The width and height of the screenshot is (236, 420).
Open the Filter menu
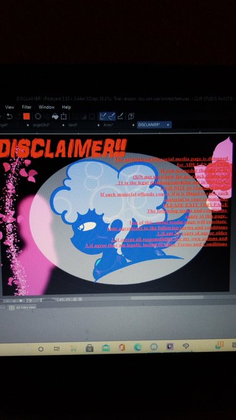coord(26,107)
